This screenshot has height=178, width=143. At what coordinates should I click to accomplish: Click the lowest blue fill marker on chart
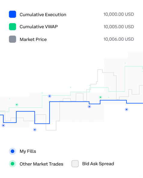(x=35, y=130)
